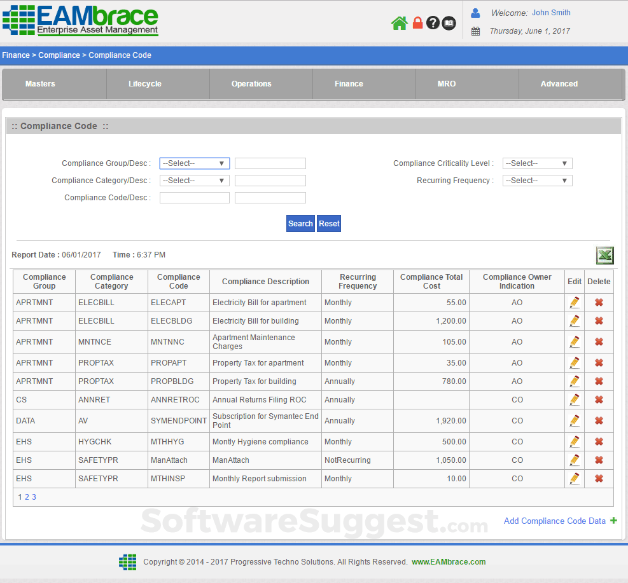
Task: Open the user manual book icon
Action: pyautogui.click(x=449, y=23)
